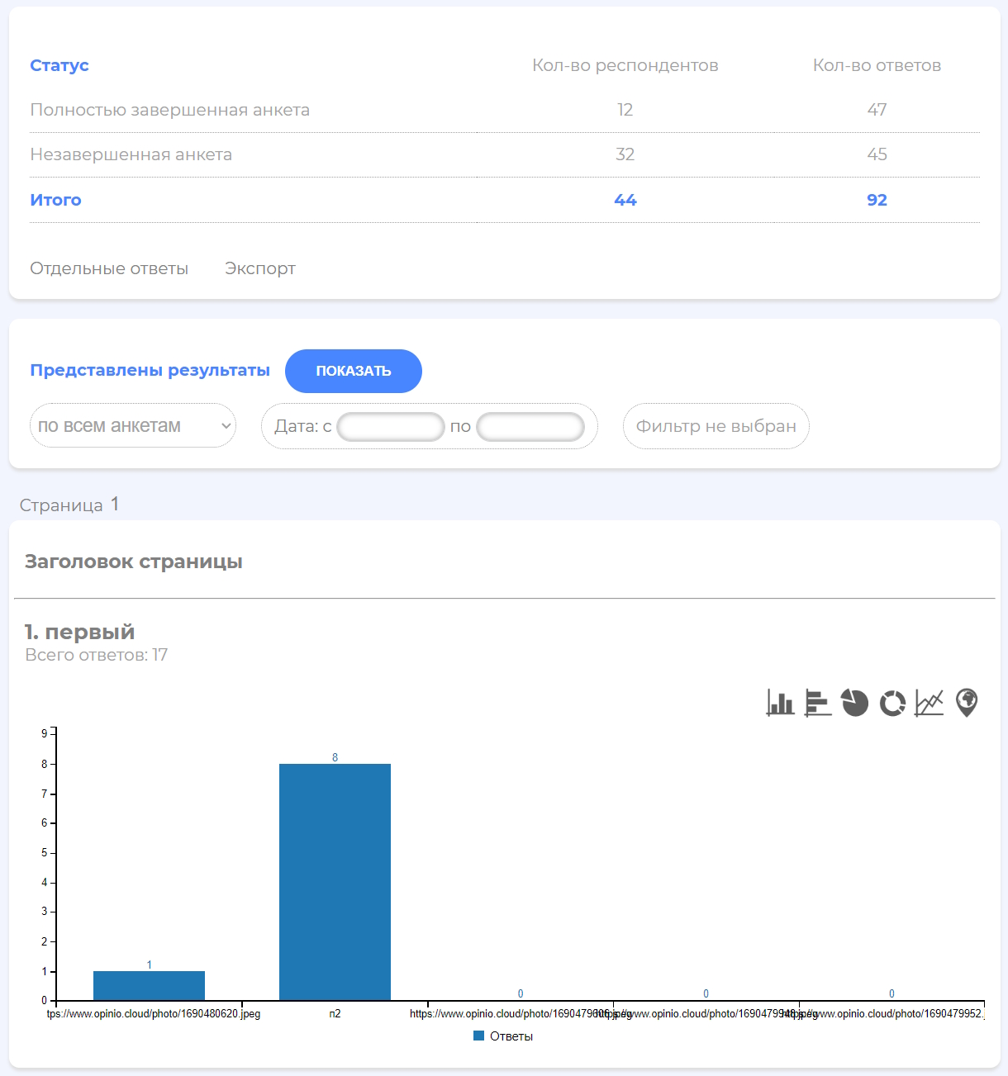This screenshot has height=1076, width=1008.
Task: Click answers value 45
Action: point(877,154)
